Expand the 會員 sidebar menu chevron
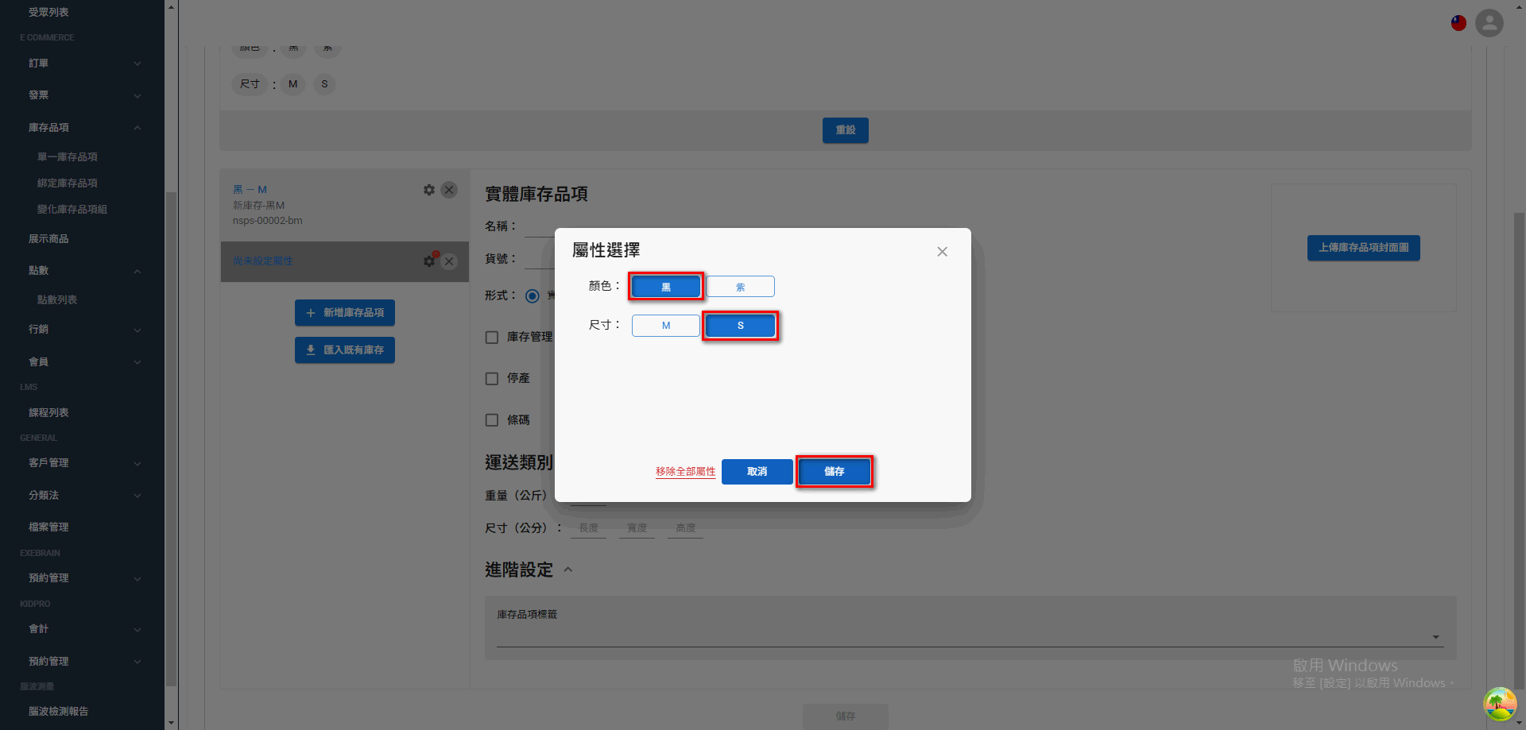The image size is (1526, 730). coord(137,362)
